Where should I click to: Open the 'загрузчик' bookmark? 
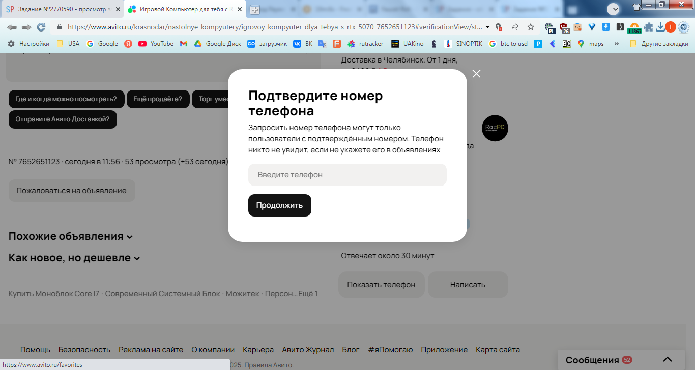point(267,44)
